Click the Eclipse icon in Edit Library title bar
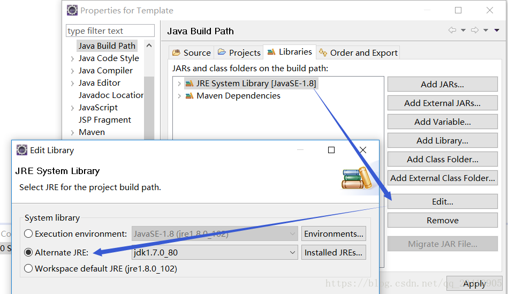The height and width of the screenshot is (294, 508). 22,150
